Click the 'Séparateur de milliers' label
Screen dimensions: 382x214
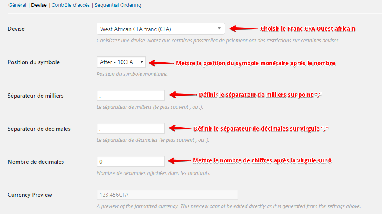[x=36, y=96]
